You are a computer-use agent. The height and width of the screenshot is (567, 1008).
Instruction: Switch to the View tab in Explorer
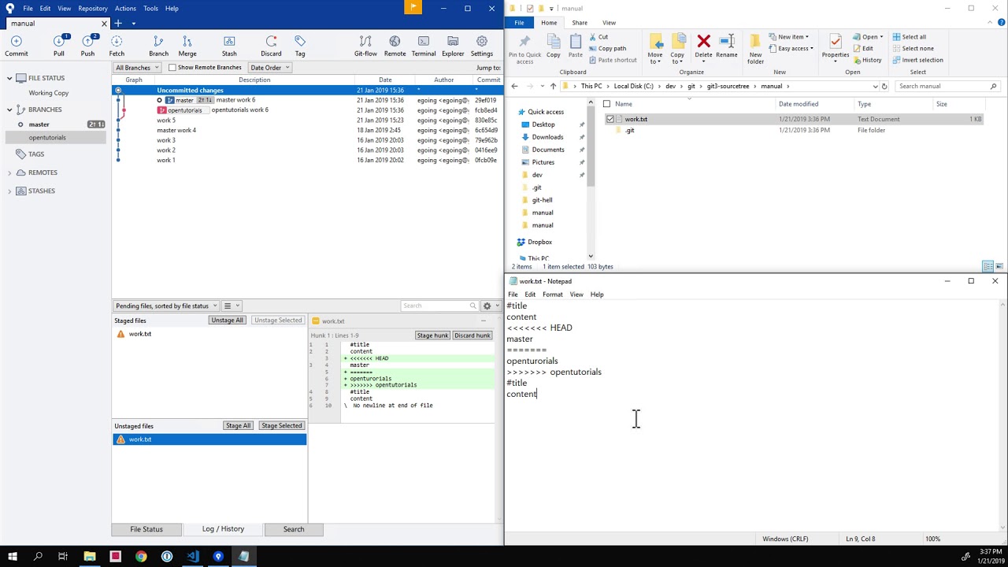[609, 23]
